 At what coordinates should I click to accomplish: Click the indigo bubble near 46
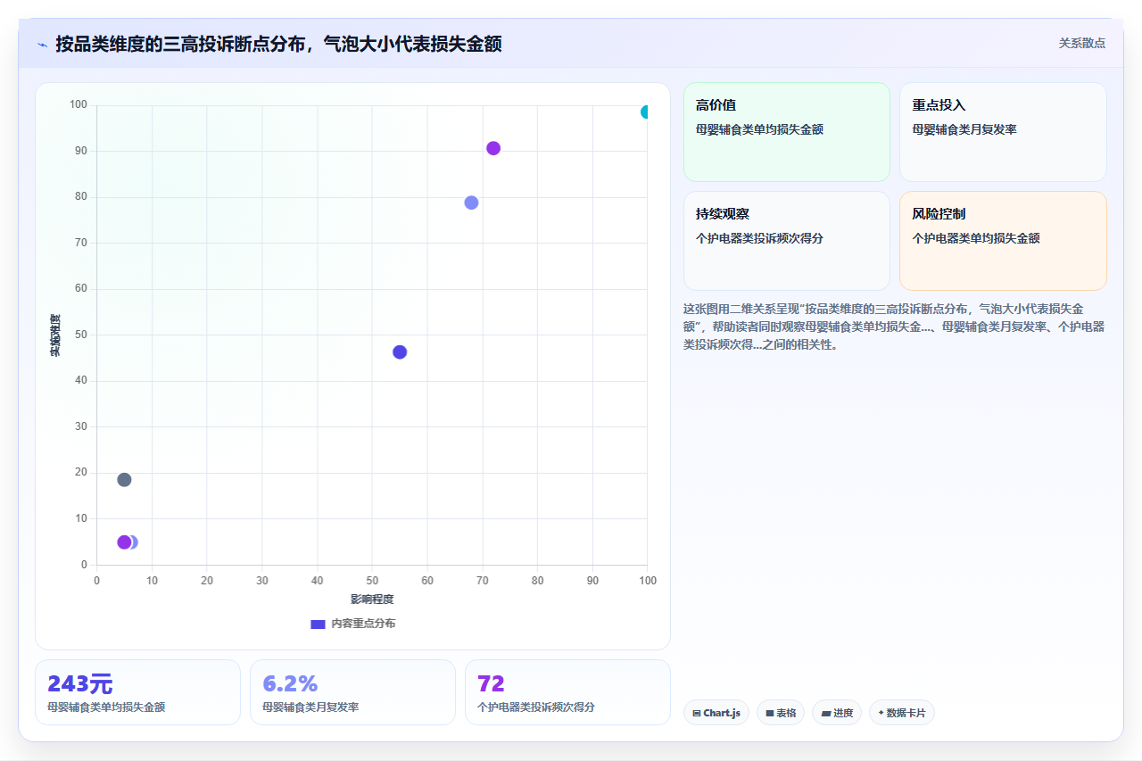pyautogui.click(x=400, y=352)
